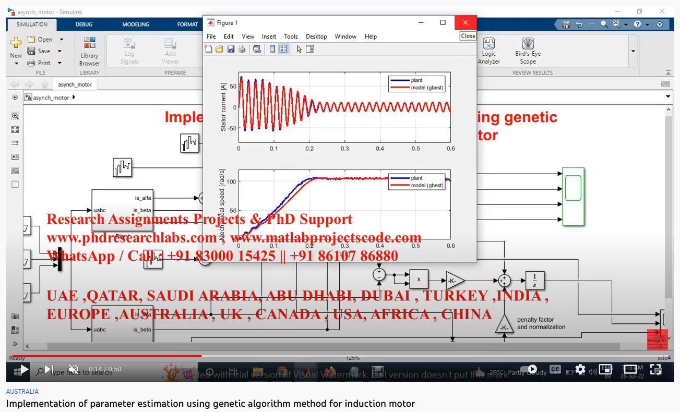Open Figure 1 Tools menu

[x=291, y=37]
